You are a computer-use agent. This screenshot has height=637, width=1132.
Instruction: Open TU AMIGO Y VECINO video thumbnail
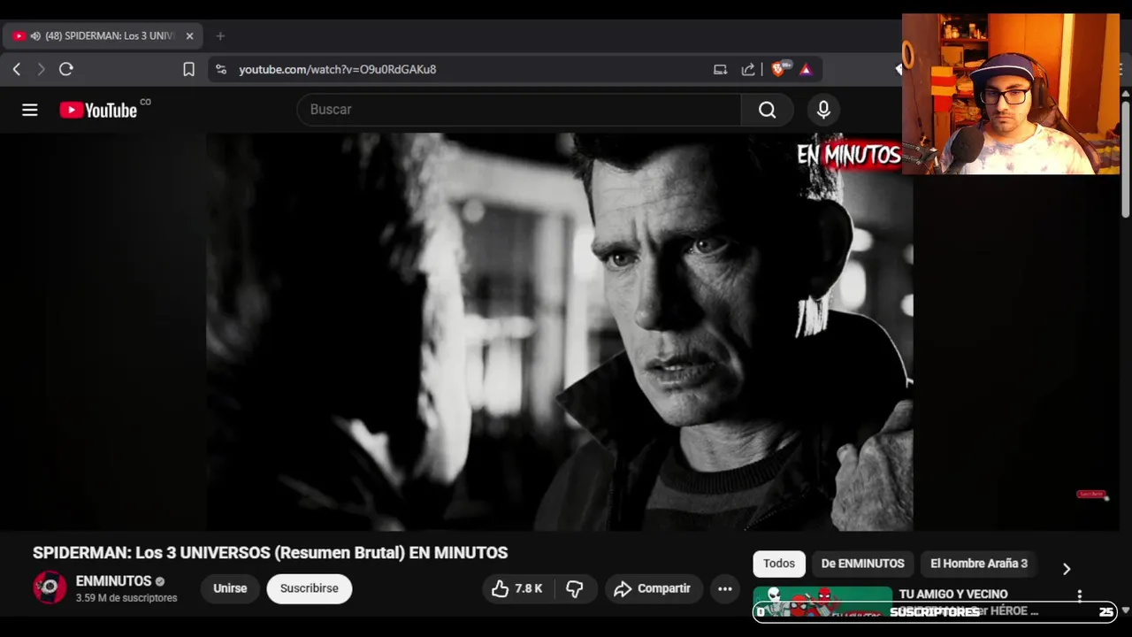[x=822, y=602]
